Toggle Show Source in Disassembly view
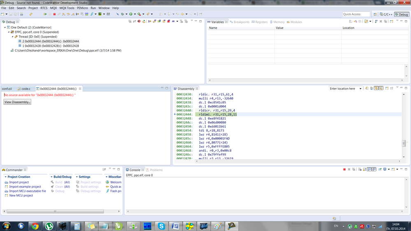 [x=381, y=88]
